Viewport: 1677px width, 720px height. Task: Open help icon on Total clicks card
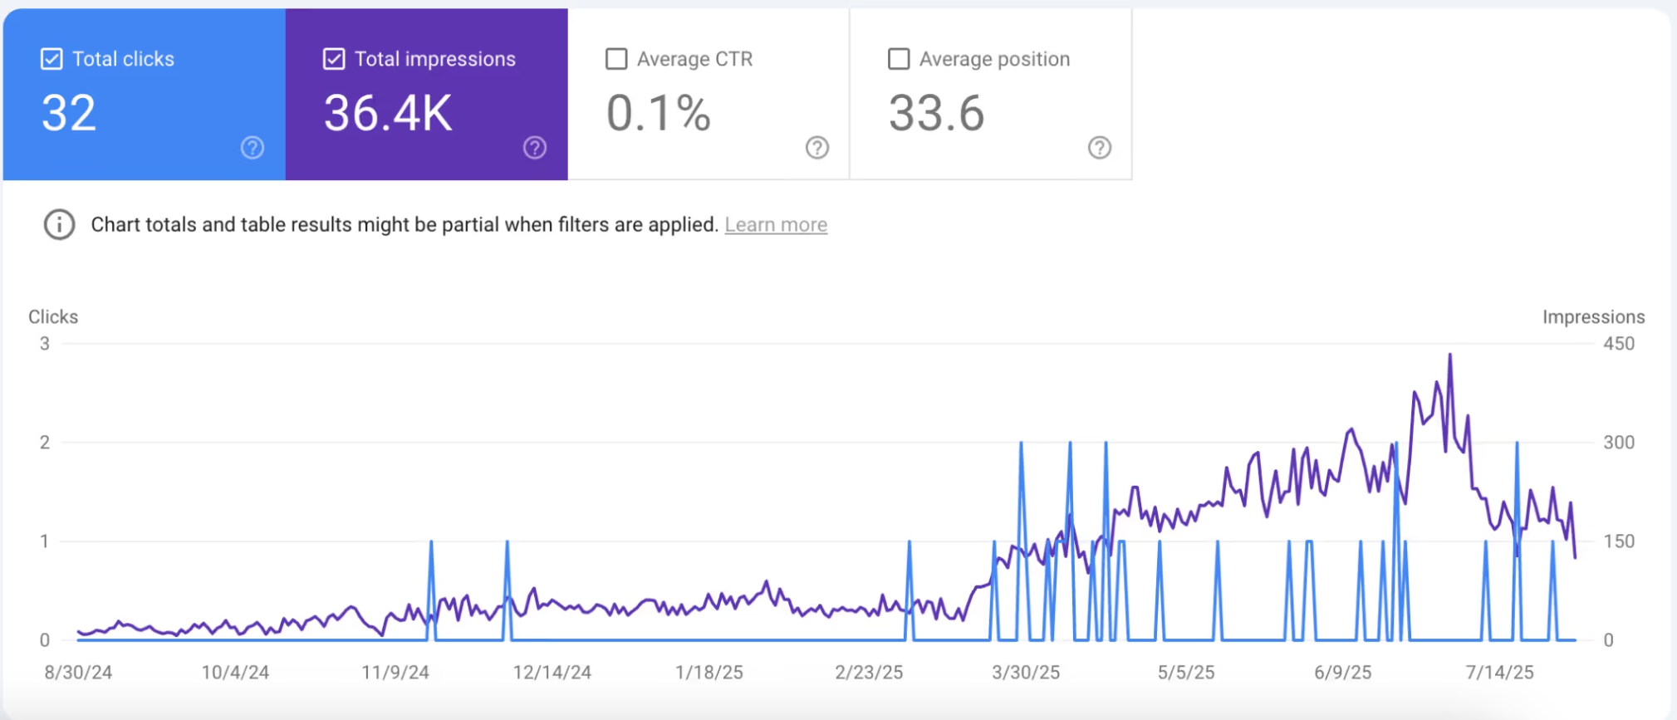(253, 148)
